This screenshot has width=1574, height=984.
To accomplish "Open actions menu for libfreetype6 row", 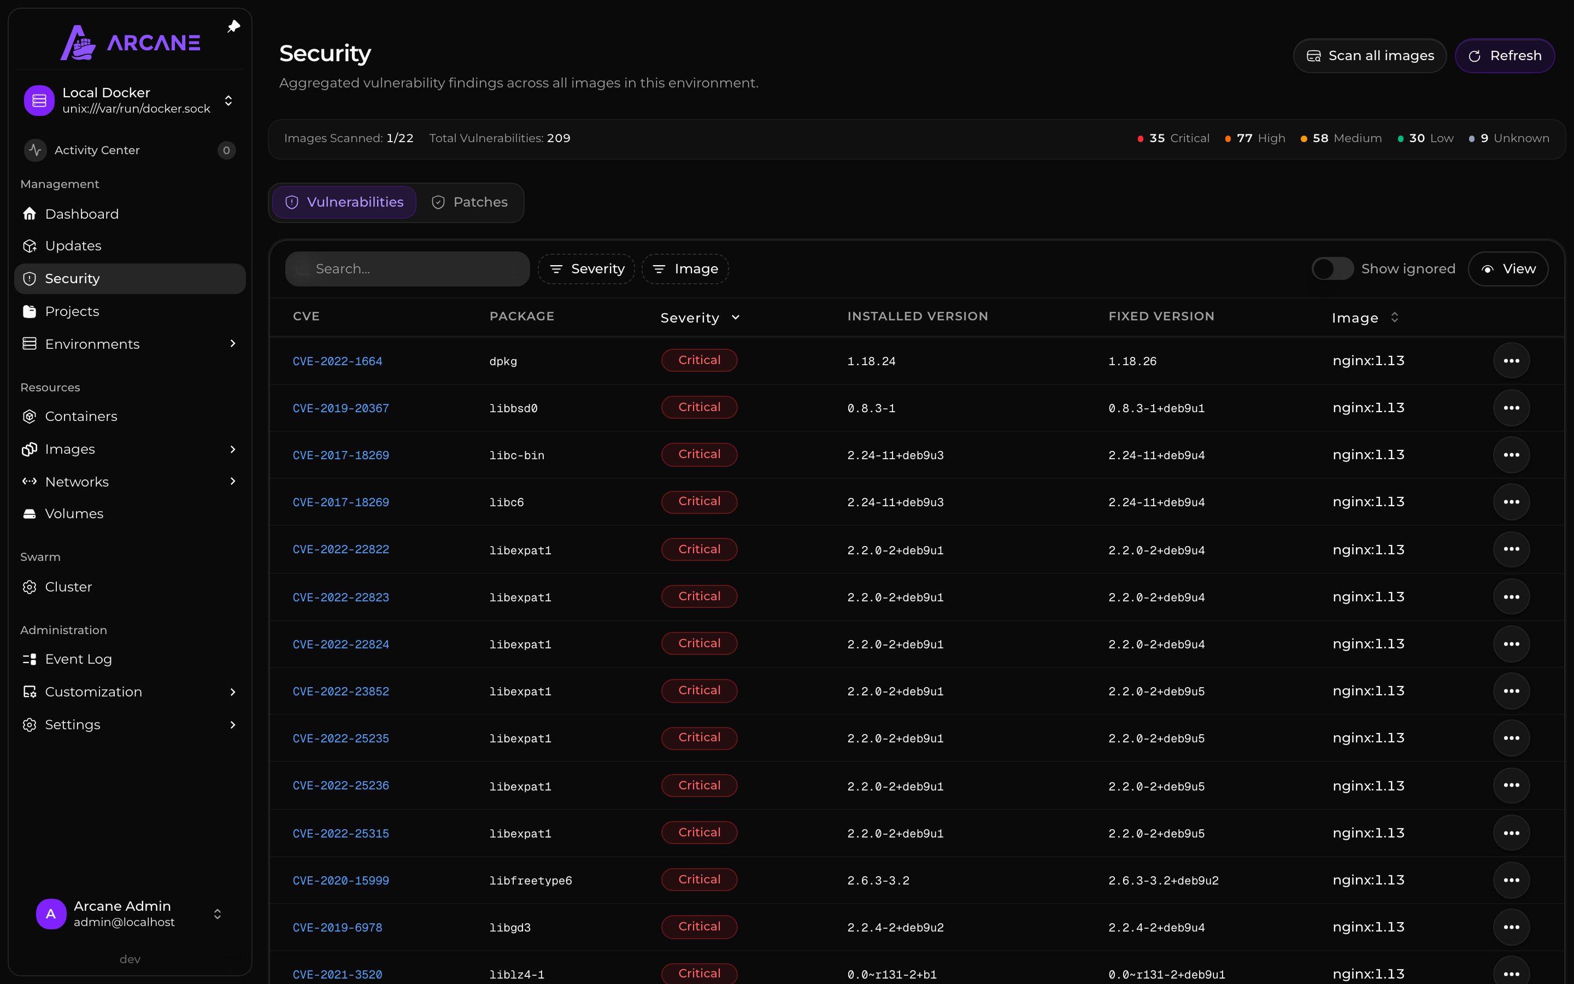I will point(1511,880).
